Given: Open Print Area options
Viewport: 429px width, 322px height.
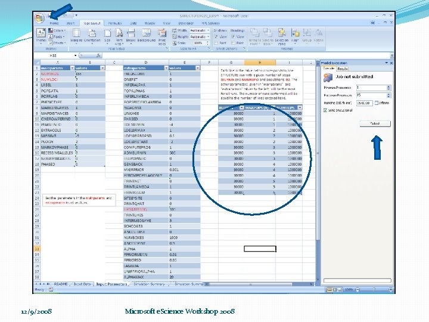Looking at the screenshot, I should point(119,37).
